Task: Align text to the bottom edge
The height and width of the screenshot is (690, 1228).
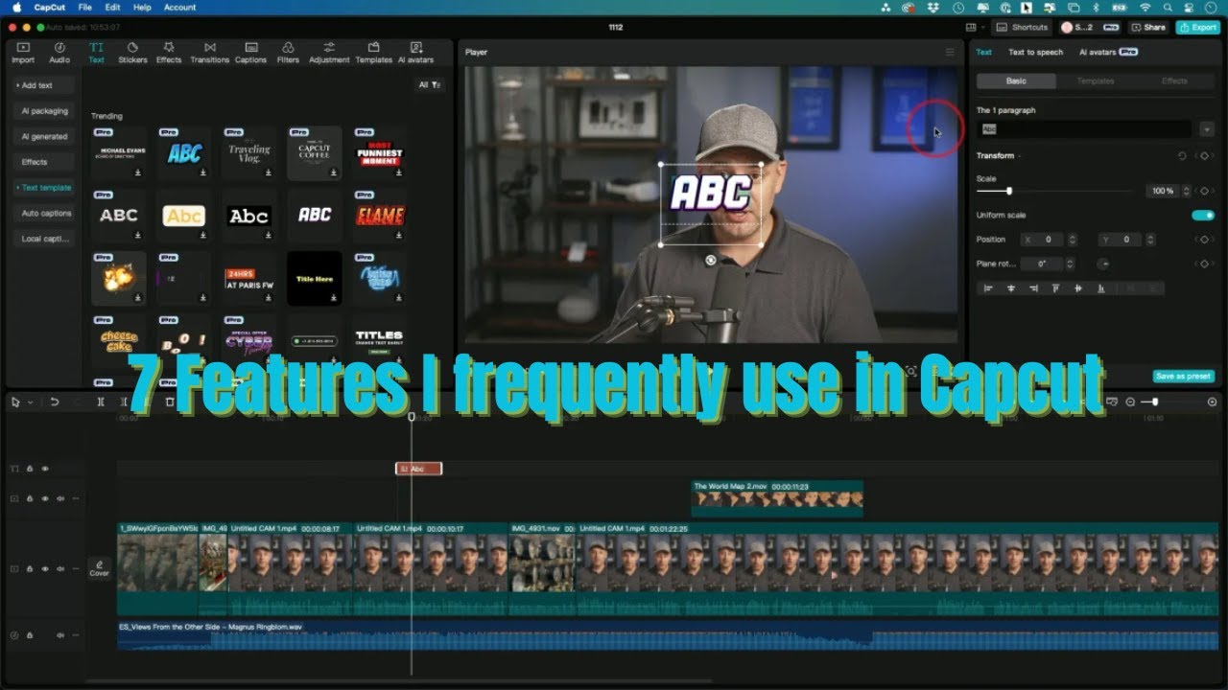Action: coord(1101,287)
